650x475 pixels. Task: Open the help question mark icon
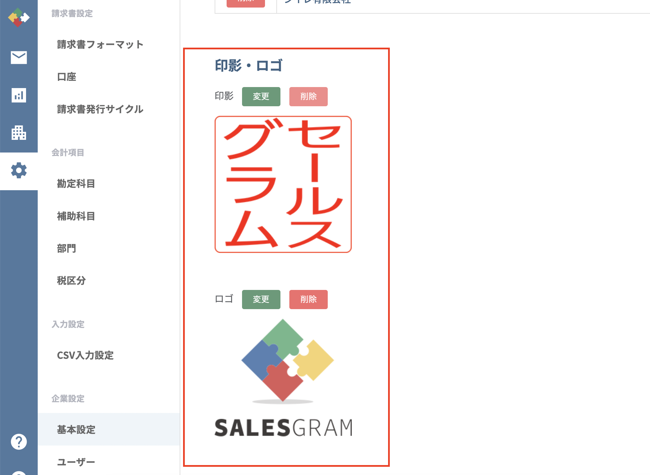tap(19, 442)
